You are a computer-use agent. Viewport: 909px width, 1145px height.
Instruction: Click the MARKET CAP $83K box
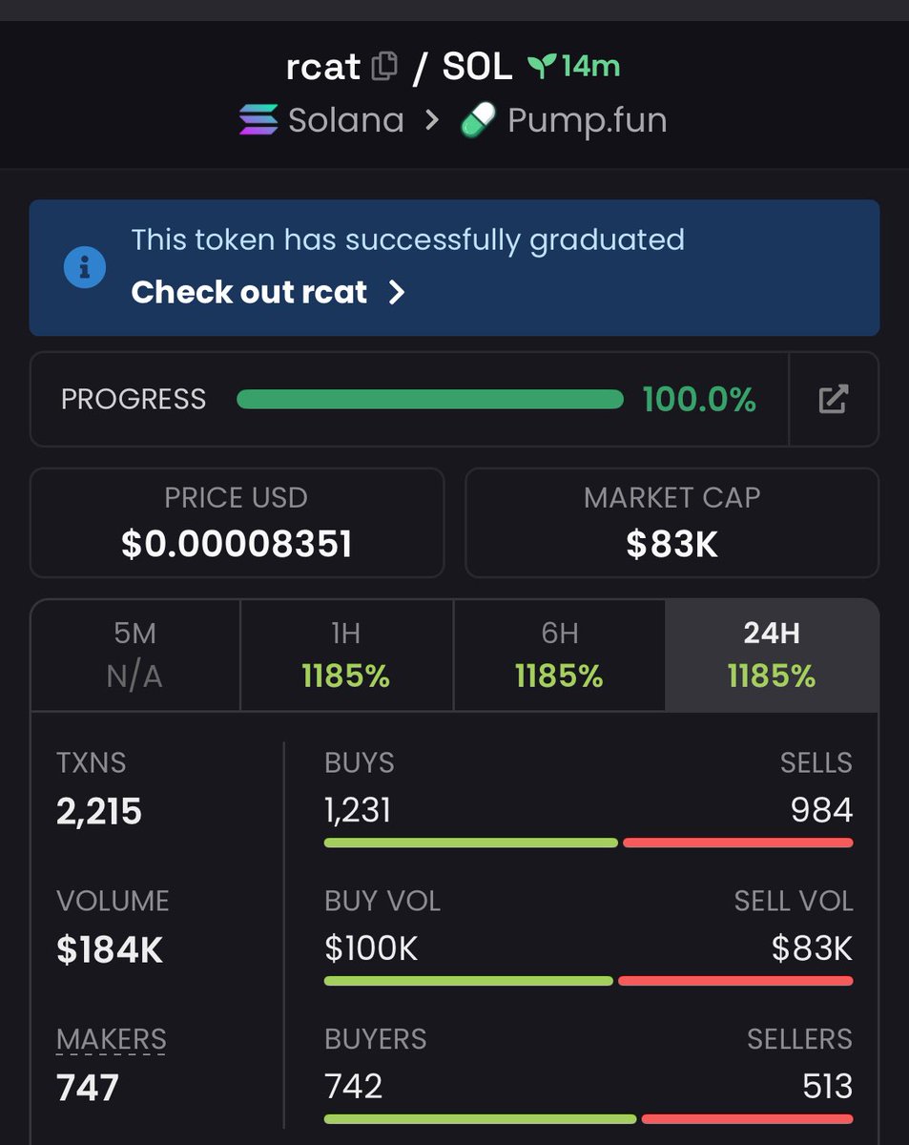[671, 523]
